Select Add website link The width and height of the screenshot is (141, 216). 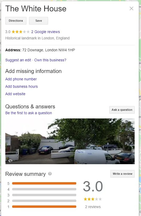coord(15,94)
